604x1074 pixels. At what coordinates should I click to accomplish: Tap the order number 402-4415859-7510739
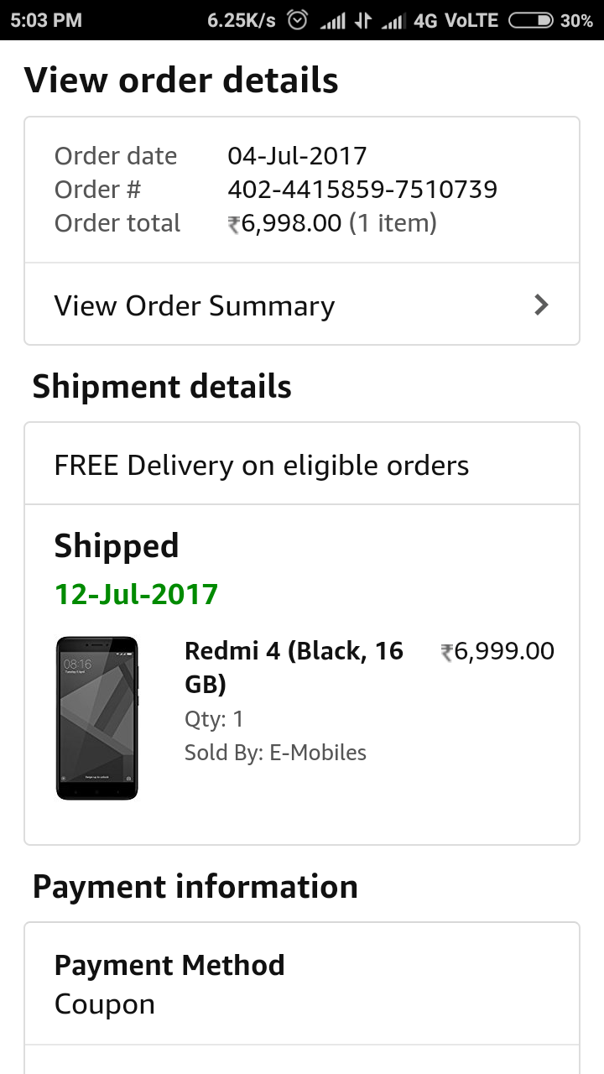click(362, 190)
